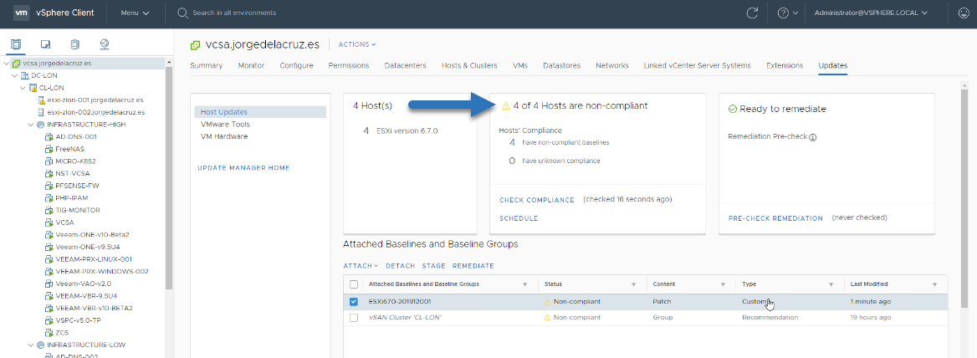Click the esxi-zlon-002 host icon
The width and height of the screenshot is (977, 358).
pyautogui.click(x=41, y=112)
